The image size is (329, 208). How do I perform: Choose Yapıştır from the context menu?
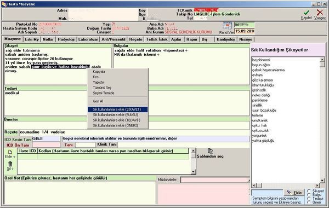pyautogui.click(x=117, y=82)
